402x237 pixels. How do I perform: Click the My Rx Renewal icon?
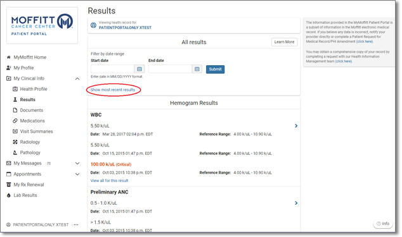8,185
